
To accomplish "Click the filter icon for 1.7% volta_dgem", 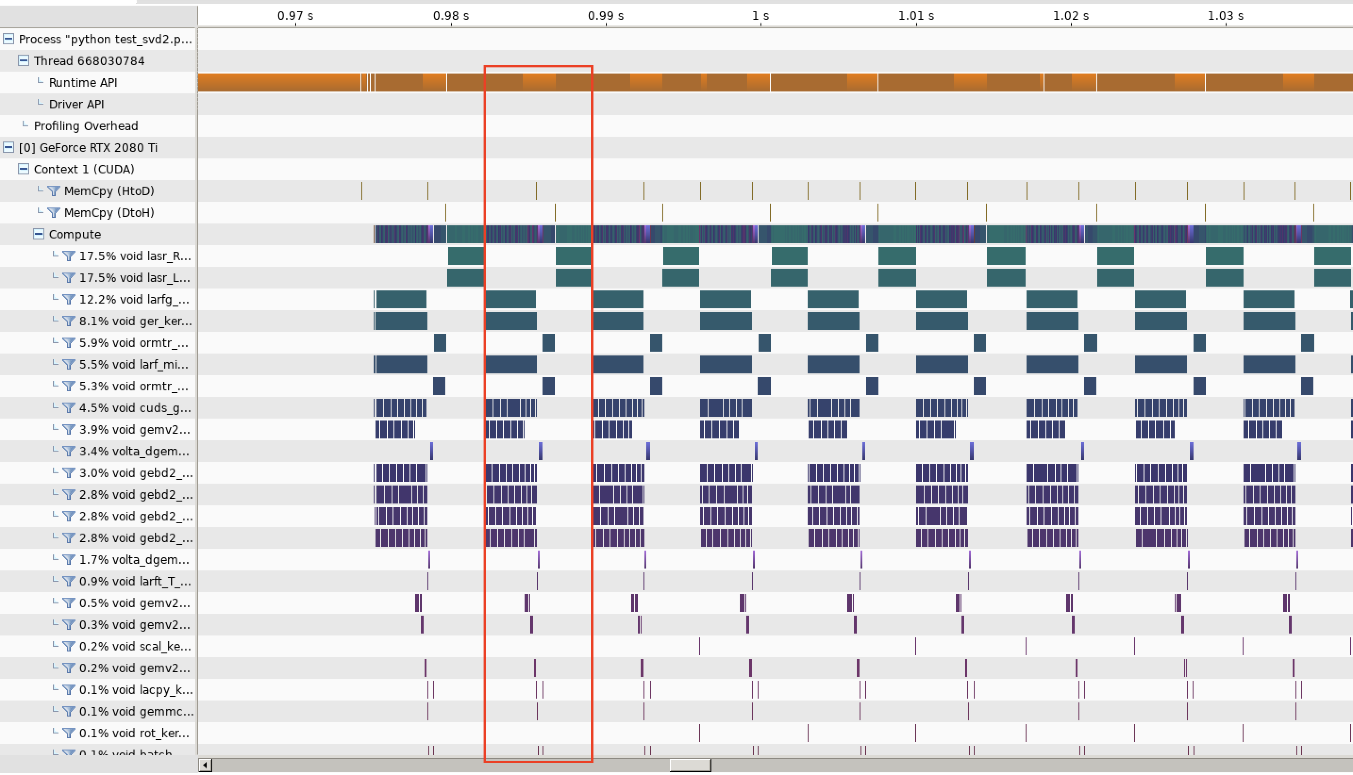I will tap(68, 559).
